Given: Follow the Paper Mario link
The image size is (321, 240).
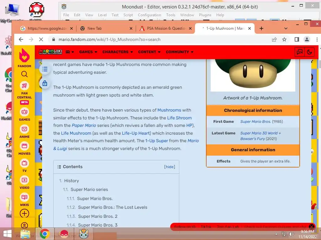Looking at the screenshot, I should 84,125.
